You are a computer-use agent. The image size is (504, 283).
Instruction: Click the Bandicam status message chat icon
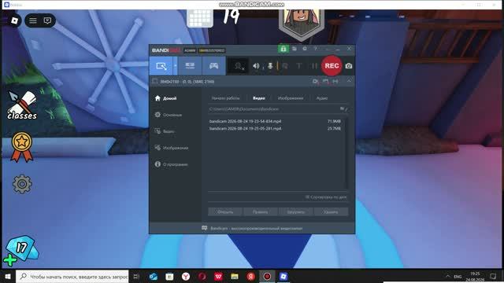click(205, 228)
